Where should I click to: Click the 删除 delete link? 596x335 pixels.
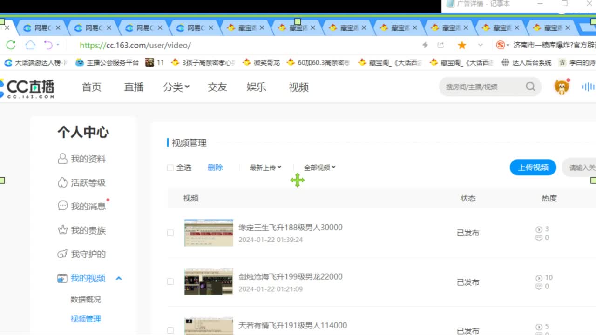[x=215, y=167]
